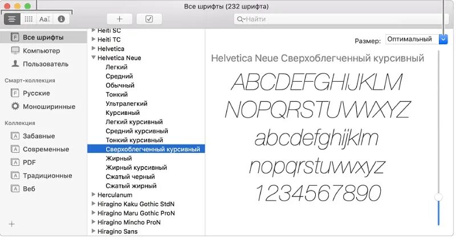
Task: Expand Hiragino Sans family
Action: pos(93,231)
